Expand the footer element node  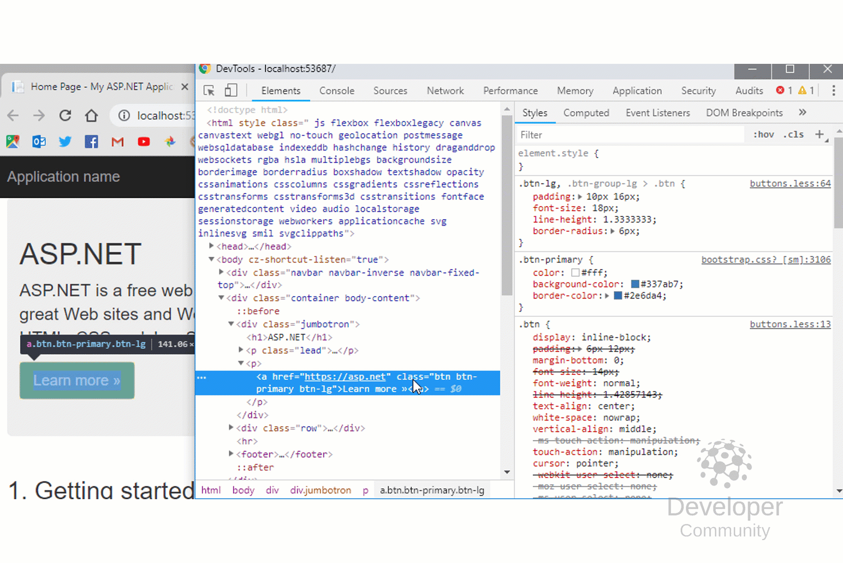(x=231, y=453)
